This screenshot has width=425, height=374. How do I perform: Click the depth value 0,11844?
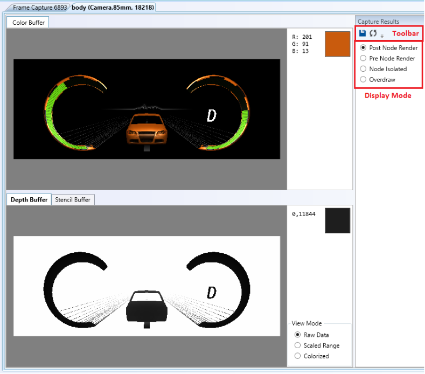304,214
